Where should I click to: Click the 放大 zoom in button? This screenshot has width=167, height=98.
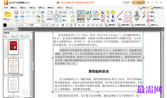point(63,16)
